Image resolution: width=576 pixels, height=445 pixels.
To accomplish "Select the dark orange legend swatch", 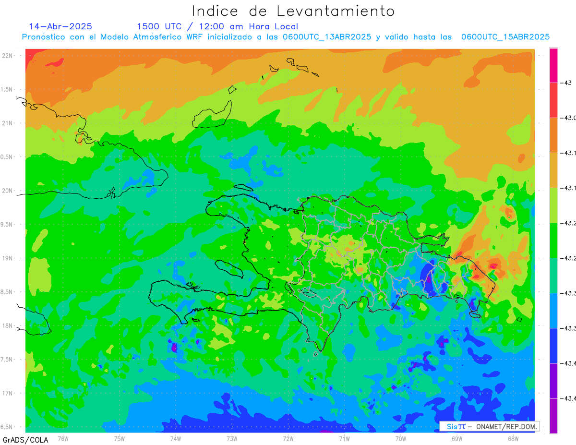I will click(553, 135).
